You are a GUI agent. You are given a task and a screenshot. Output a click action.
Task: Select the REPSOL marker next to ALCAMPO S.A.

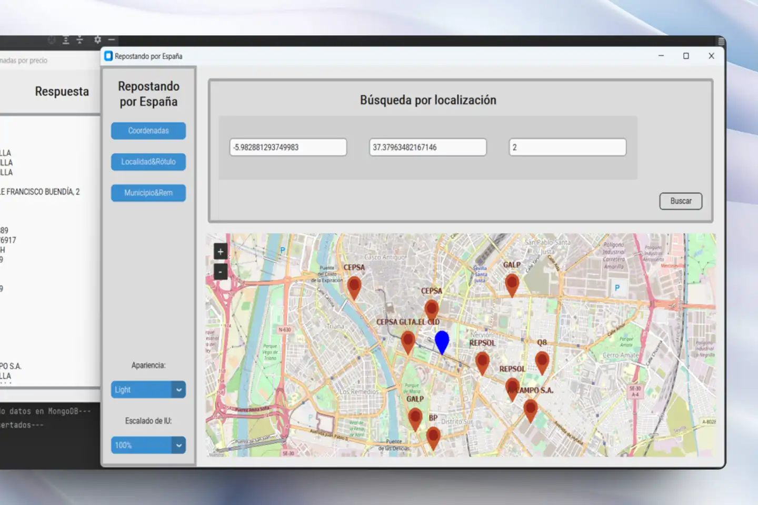(x=512, y=390)
